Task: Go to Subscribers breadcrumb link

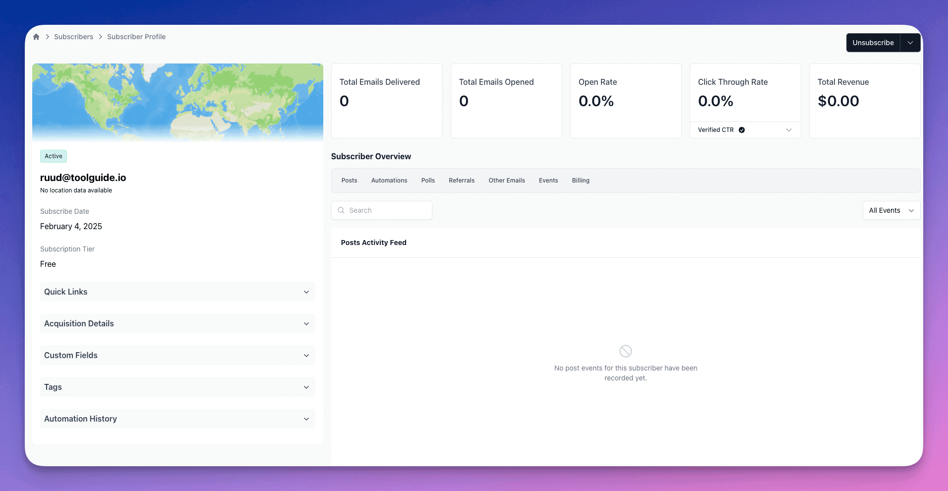Action: coord(73,37)
